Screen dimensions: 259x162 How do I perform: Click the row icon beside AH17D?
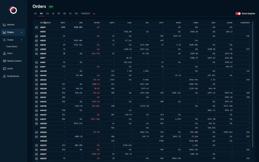coord(37,102)
